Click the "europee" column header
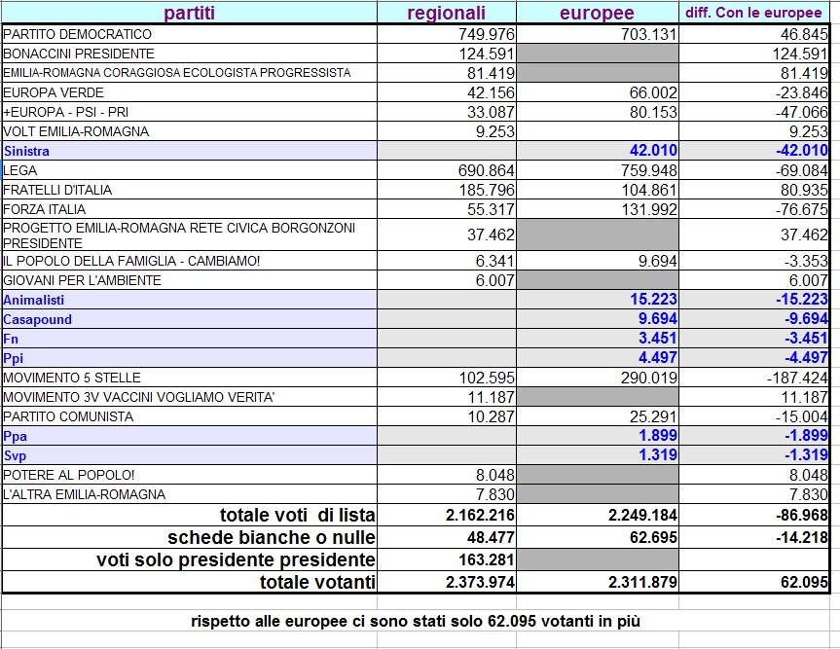Image resolution: width=840 pixels, height=649 pixels. point(597,13)
